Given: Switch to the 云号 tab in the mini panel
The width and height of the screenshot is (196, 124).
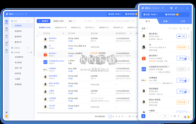Looking at the screenshot, I should 183,21.
